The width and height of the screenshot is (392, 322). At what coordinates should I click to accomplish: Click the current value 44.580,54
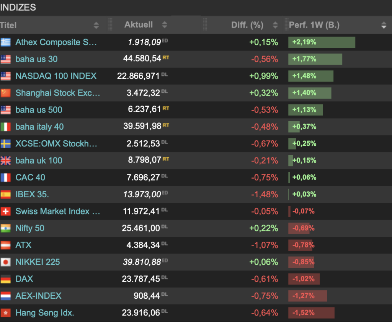[x=142, y=59]
